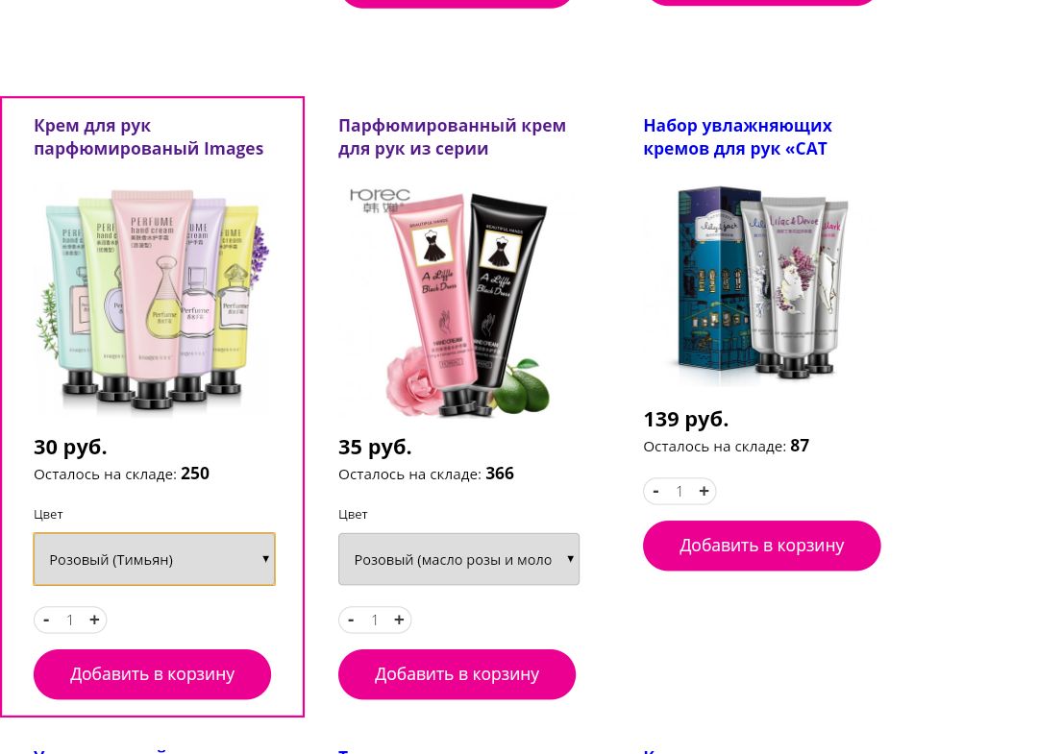Open Крем для рук парфюмированый Images link
1038x754 pixels.
pos(148,137)
